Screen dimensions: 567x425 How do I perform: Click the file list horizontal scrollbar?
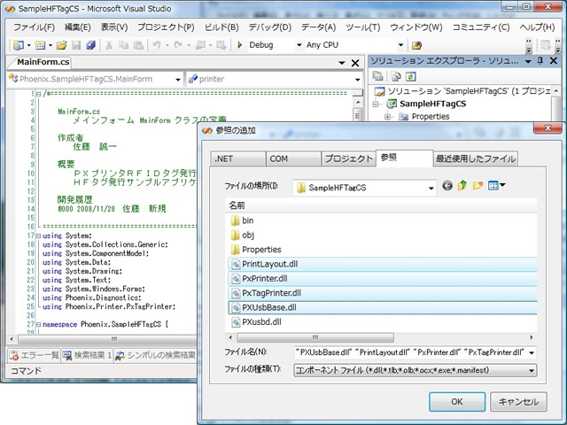(x=315, y=337)
